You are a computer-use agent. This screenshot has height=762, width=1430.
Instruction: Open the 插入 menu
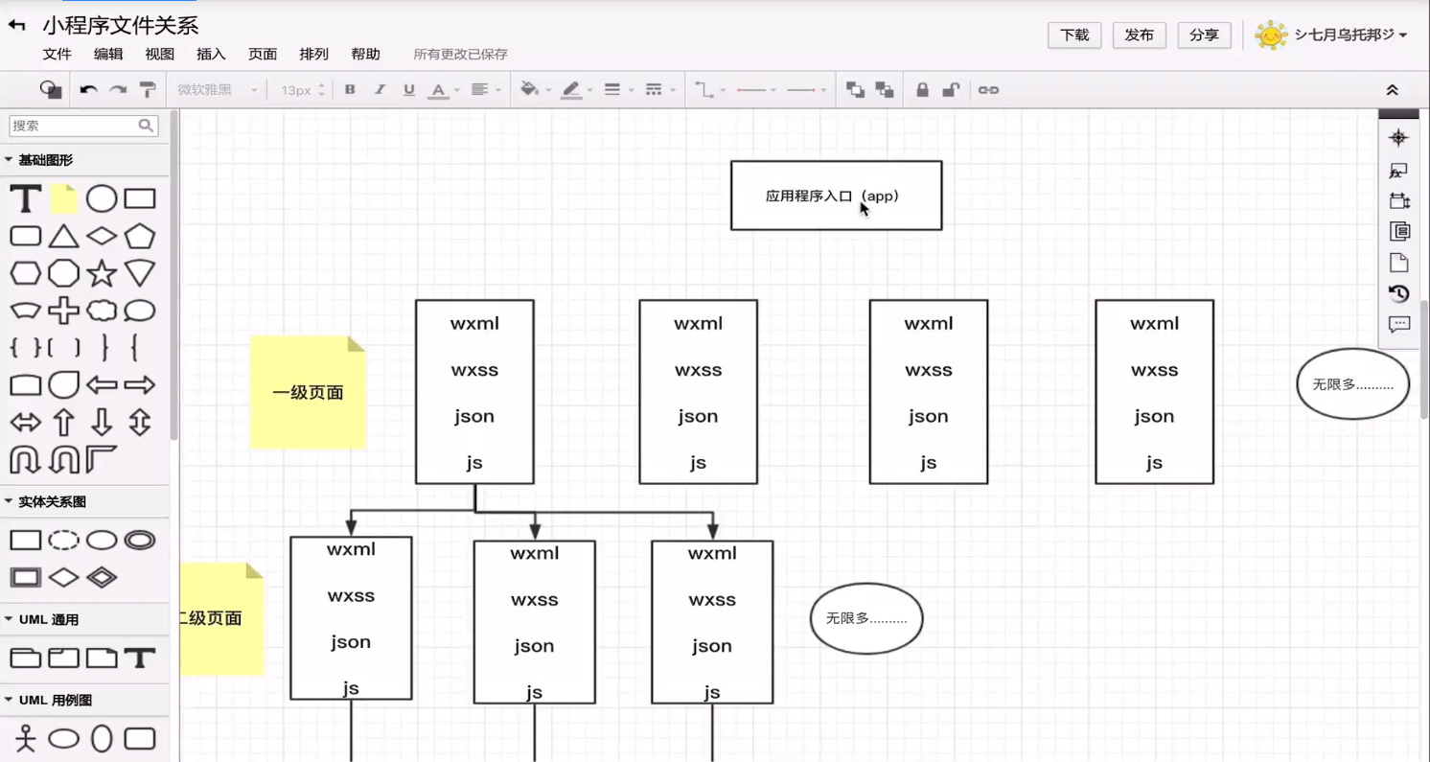click(211, 55)
